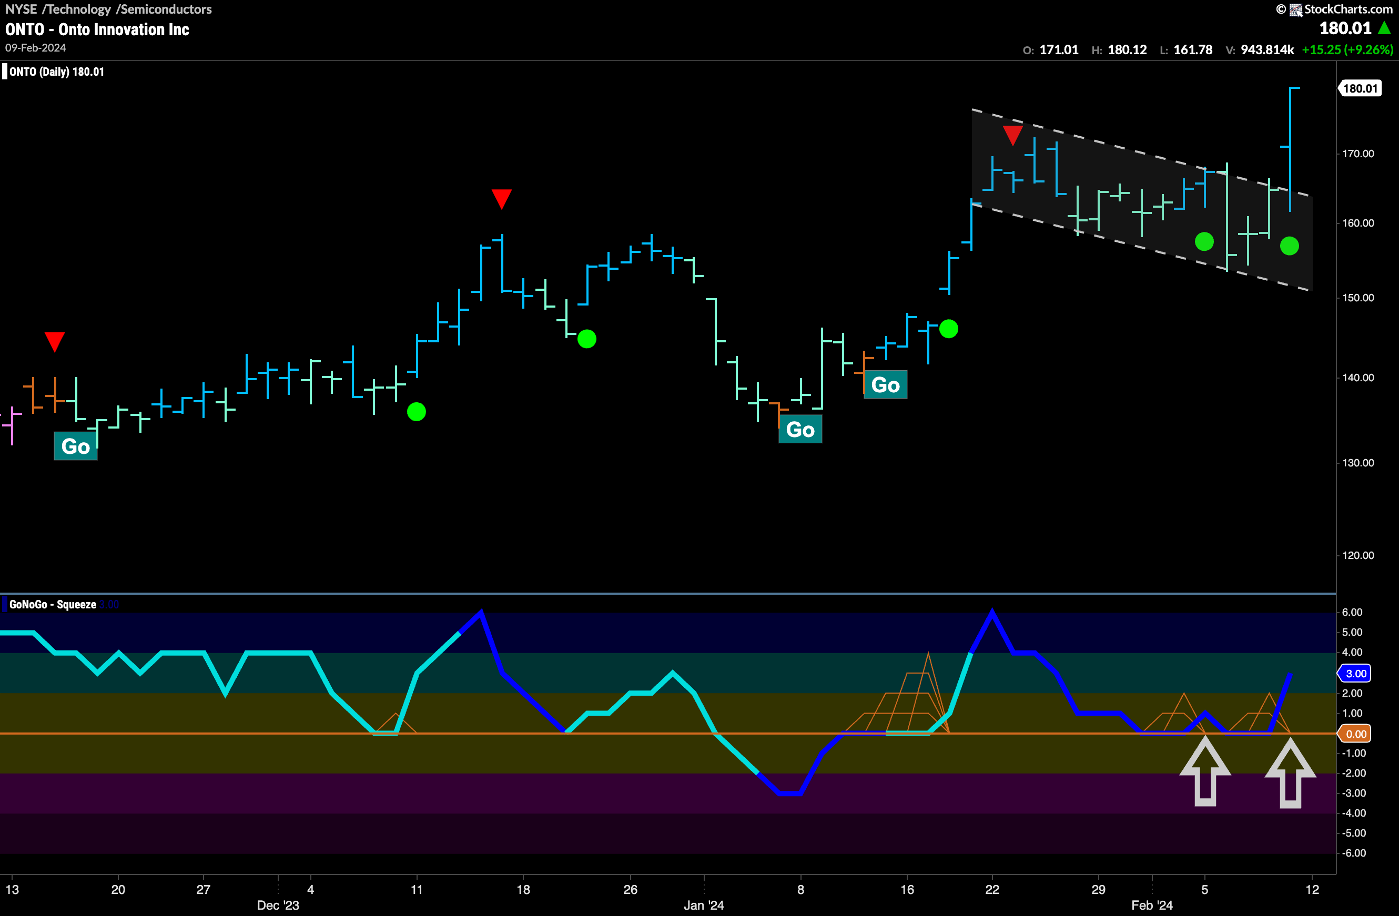Click the date label 22 on the time axis

point(992,889)
